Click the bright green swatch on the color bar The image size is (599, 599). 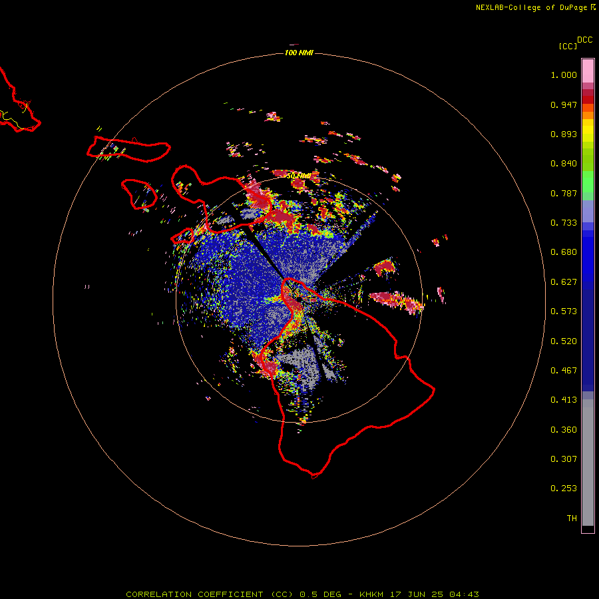(588, 182)
